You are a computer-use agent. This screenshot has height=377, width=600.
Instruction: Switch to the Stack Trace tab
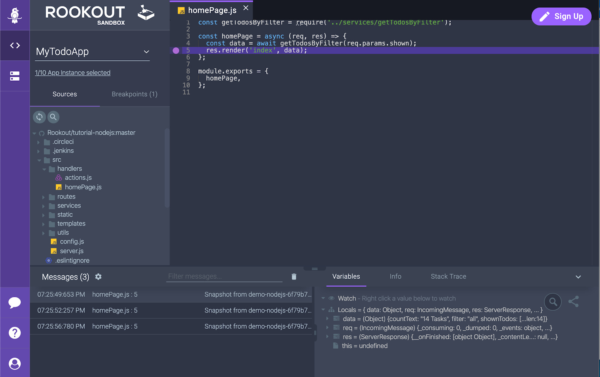[x=448, y=276]
